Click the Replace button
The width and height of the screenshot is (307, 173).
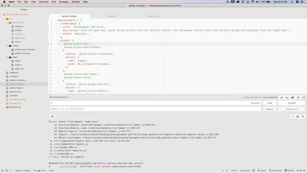coord(270,109)
